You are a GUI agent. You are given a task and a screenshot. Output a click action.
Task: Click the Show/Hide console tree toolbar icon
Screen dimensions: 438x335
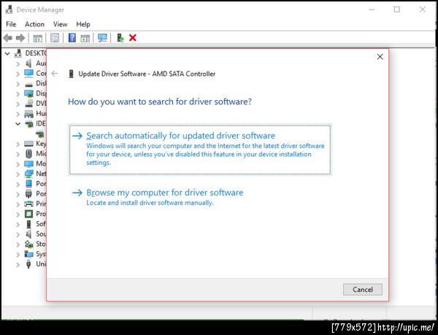pyautogui.click(x=37, y=38)
